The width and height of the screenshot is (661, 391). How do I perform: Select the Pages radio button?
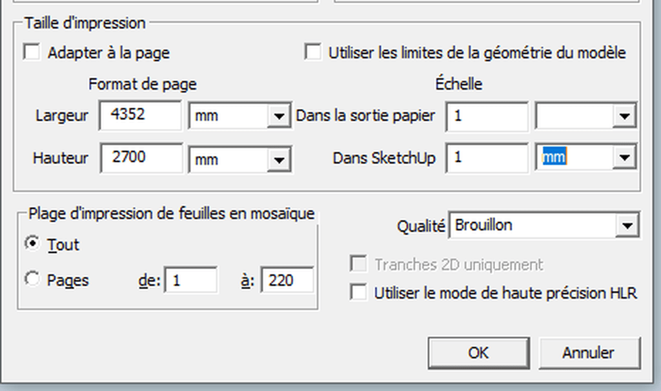(x=32, y=279)
